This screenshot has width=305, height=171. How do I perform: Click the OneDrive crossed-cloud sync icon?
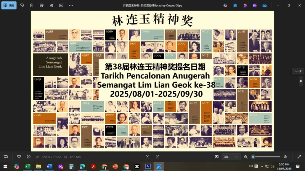click(x=265, y=5)
